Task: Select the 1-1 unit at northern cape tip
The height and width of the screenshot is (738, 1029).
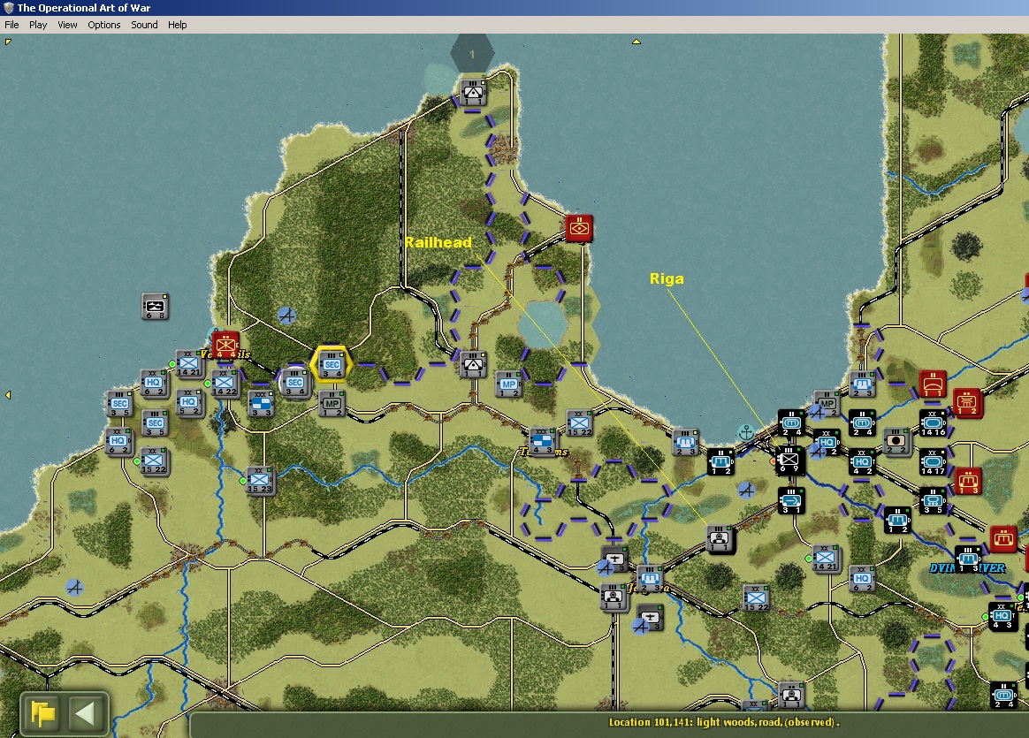Action: coord(473,93)
